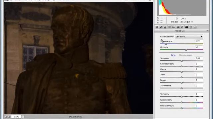Click the zoom out minus button
The width and height of the screenshot is (213, 119).
[6, 117]
